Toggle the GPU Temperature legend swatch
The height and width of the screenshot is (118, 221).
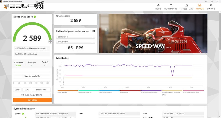[109, 90]
